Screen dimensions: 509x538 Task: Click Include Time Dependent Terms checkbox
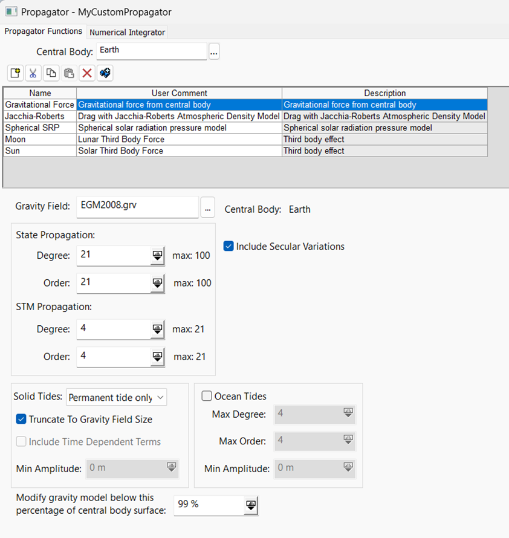click(21, 442)
